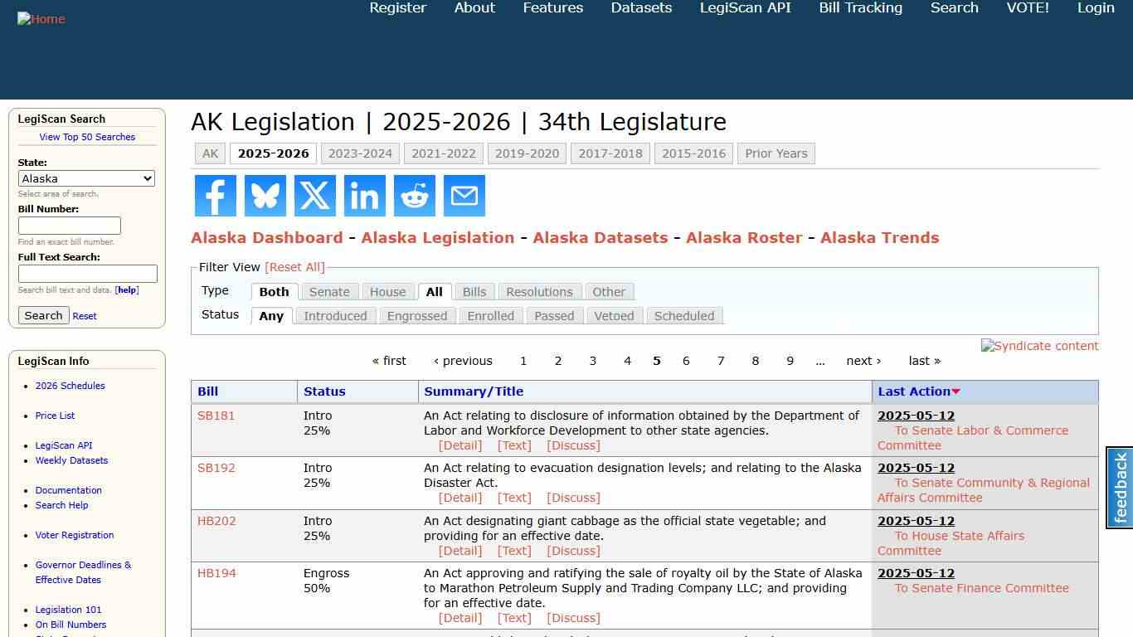Share the page via Bluesky butterfly icon

point(265,196)
